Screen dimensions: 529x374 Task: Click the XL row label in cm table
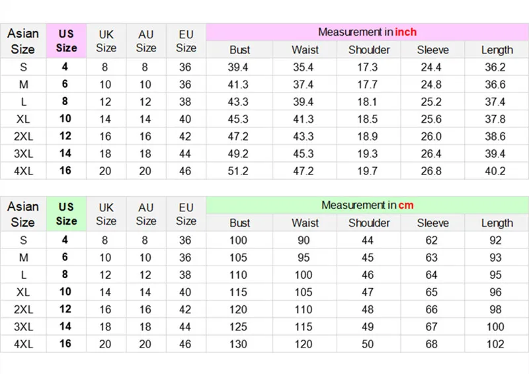(x=23, y=292)
